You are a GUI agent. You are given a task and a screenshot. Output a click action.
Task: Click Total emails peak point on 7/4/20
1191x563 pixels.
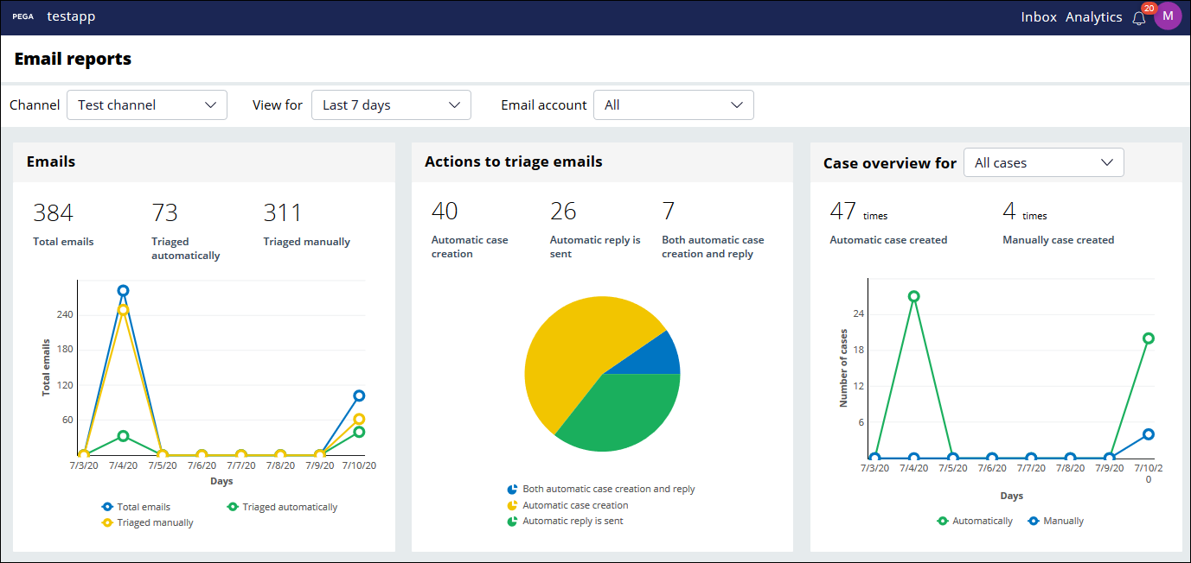123,291
